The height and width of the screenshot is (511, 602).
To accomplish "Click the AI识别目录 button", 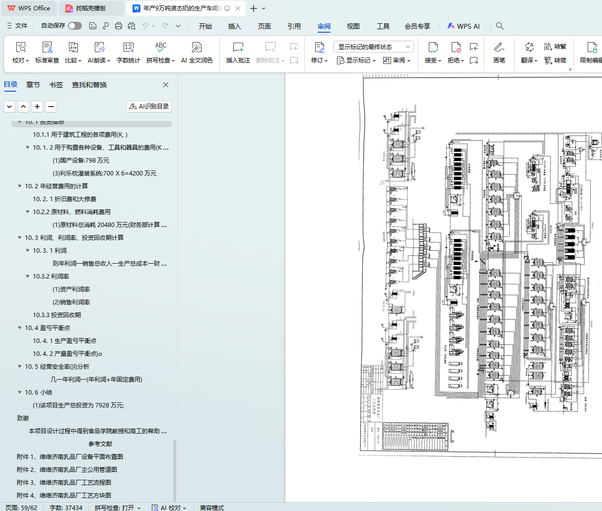I will tap(149, 107).
